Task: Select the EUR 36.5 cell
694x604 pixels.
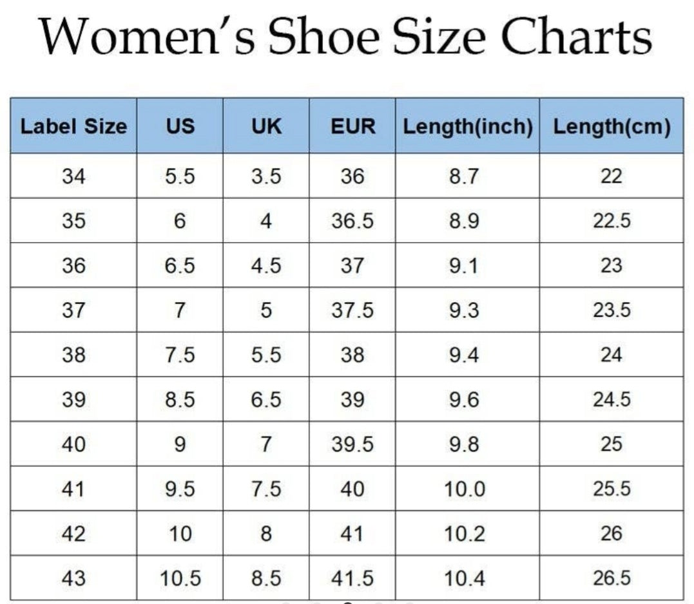Action: tap(352, 221)
